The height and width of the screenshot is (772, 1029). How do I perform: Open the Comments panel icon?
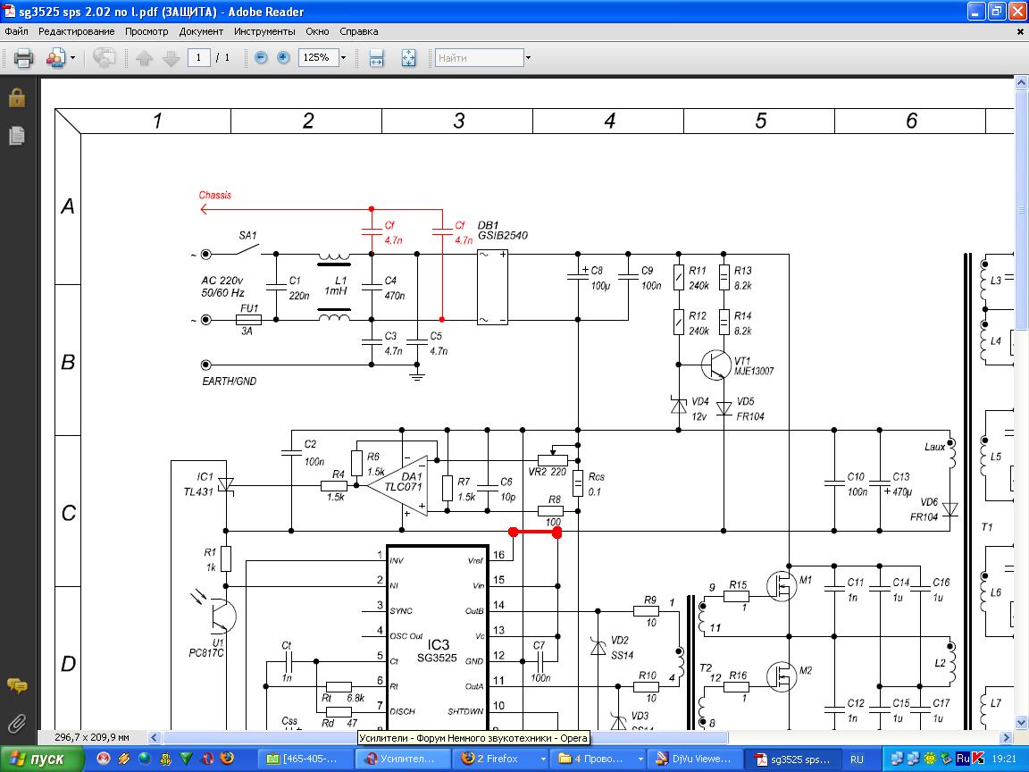click(x=16, y=685)
